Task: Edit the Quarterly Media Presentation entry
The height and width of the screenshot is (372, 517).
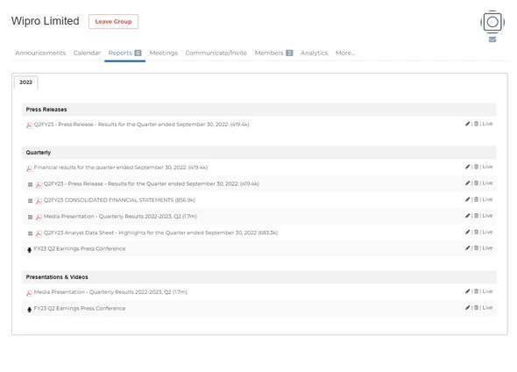Action: click(x=467, y=216)
